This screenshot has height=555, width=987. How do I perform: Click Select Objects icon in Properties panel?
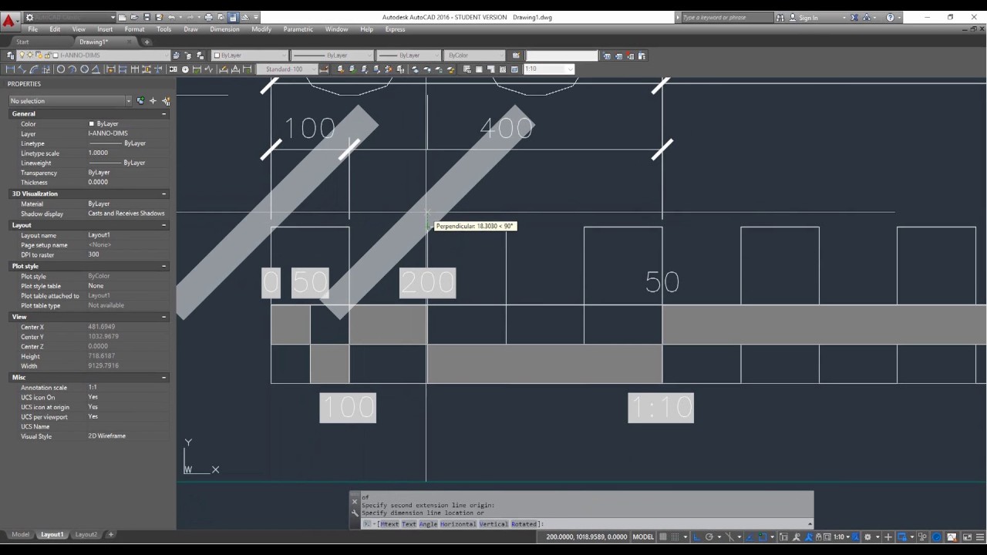(x=153, y=101)
